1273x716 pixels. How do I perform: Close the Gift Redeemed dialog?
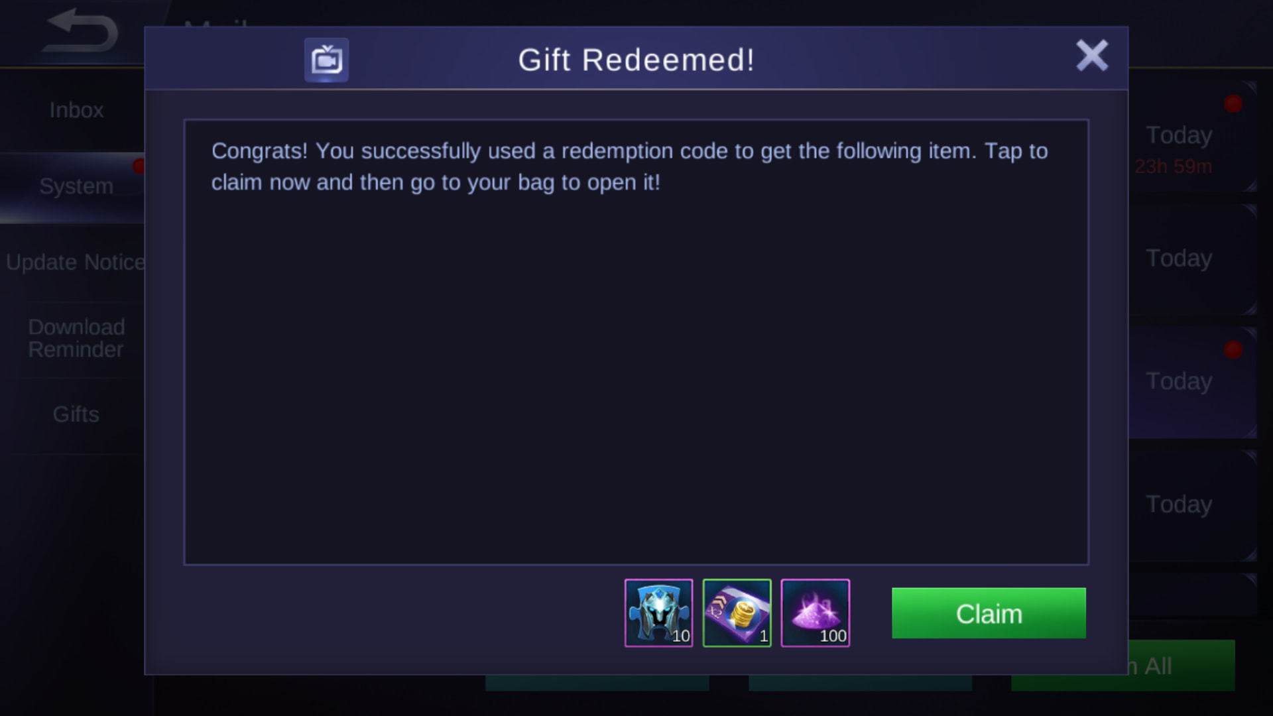1091,56
